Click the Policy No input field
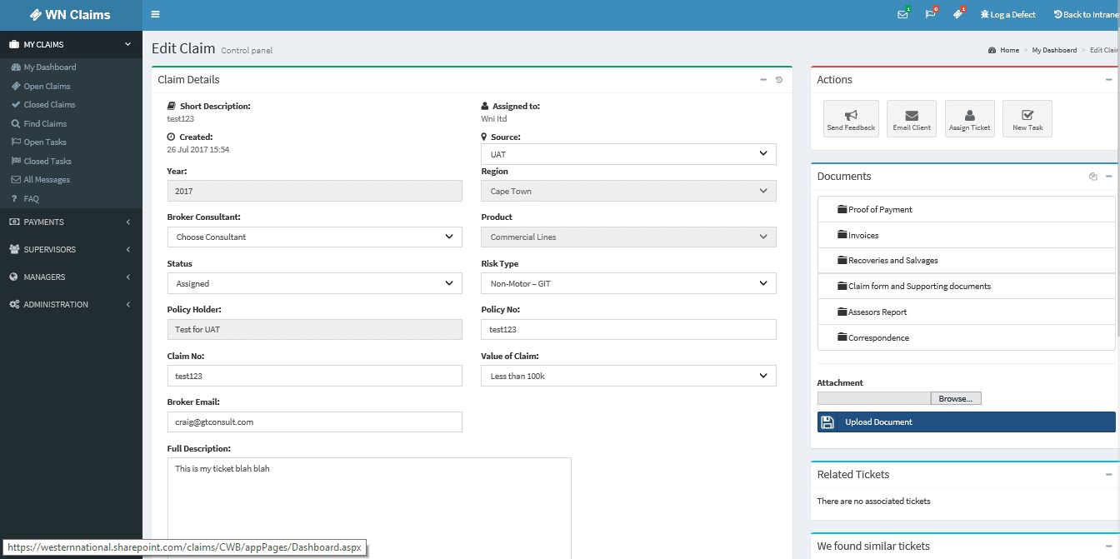Viewport: 1120px width, 559px height. [628, 329]
